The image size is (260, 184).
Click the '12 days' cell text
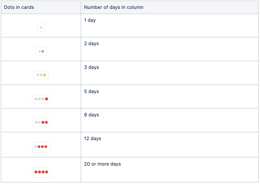click(x=93, y=138)
